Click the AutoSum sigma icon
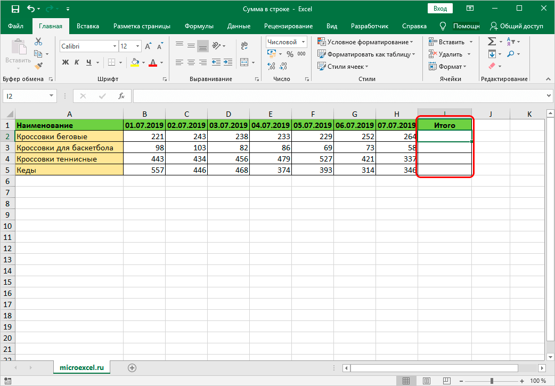Screen dimensions: 555x386 (x=491, y=42)
